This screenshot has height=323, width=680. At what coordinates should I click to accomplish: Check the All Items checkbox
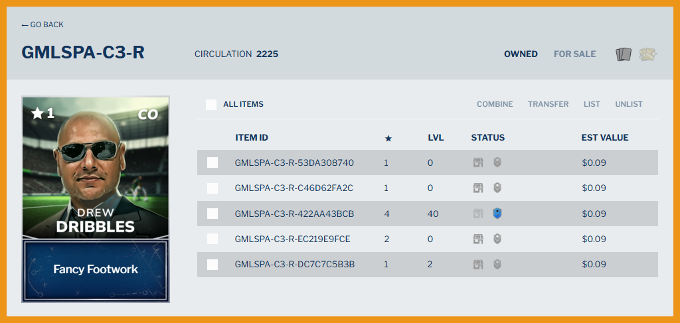[211, 105]
